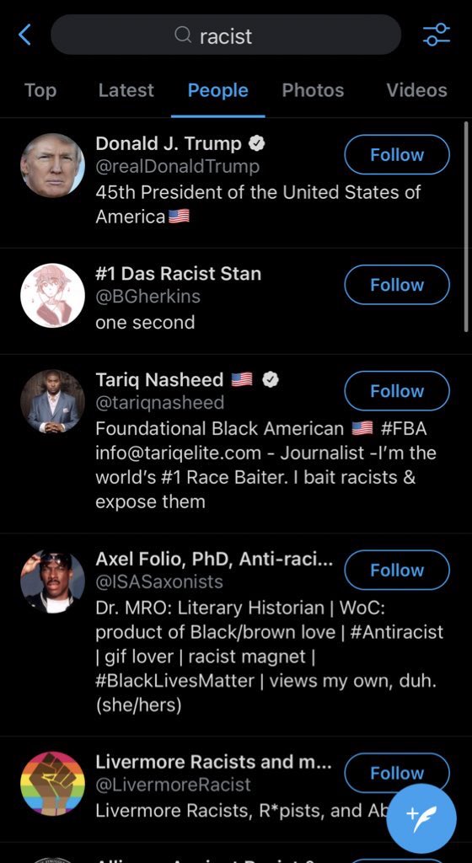This screenshot has width=472, height=863.
Task: Tap the back arrow icon
Action: click(24, 35)
